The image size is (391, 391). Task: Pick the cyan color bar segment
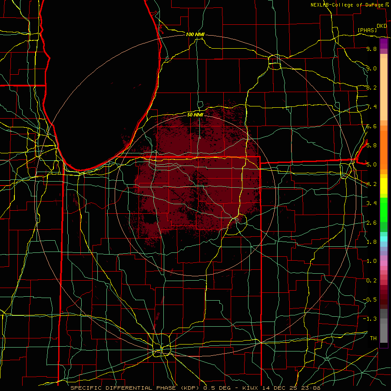coord(384,239)
